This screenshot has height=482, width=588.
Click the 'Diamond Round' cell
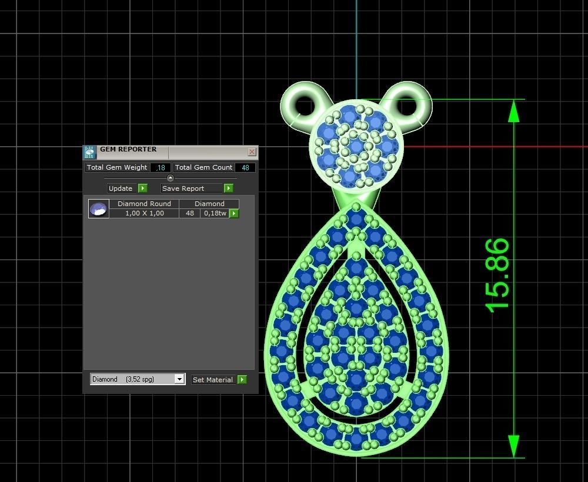coord(145,204)
